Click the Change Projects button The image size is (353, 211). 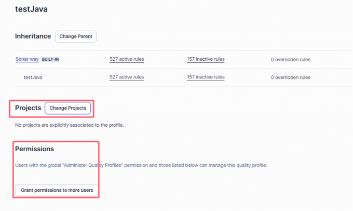(68, 108)
